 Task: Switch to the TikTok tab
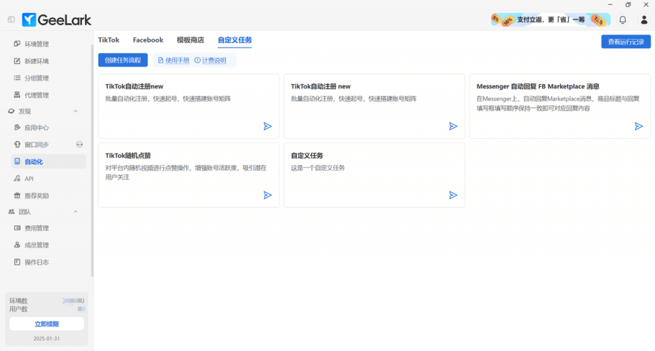(x=109, y=40)
